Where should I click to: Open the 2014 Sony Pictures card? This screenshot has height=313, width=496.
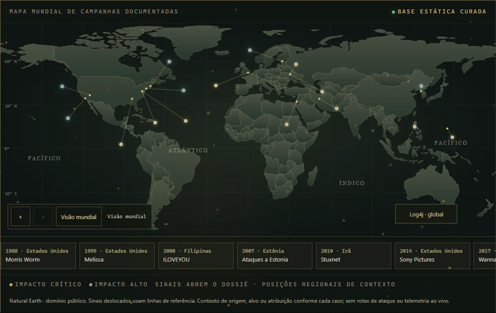click(x=432, y=256)
